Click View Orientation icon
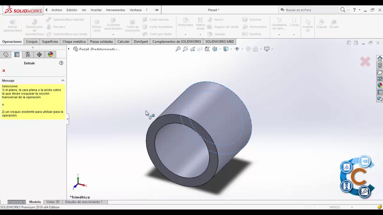 pos(215,49)
